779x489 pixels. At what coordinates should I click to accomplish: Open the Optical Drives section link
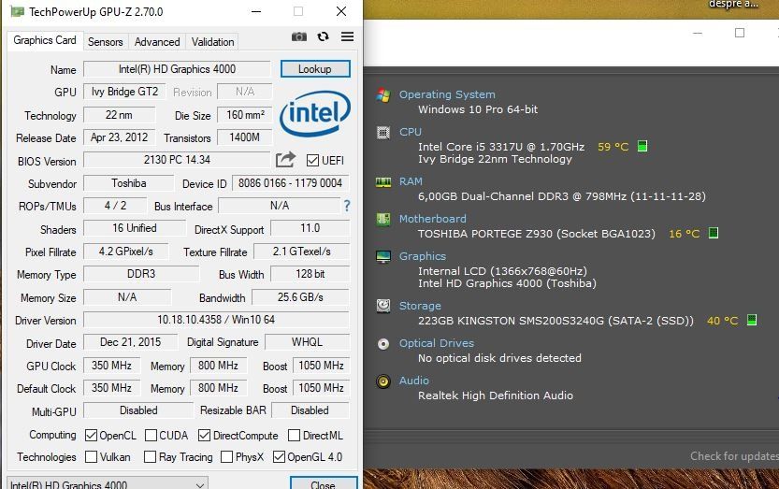pyautogui.click(x=437, y=343)
